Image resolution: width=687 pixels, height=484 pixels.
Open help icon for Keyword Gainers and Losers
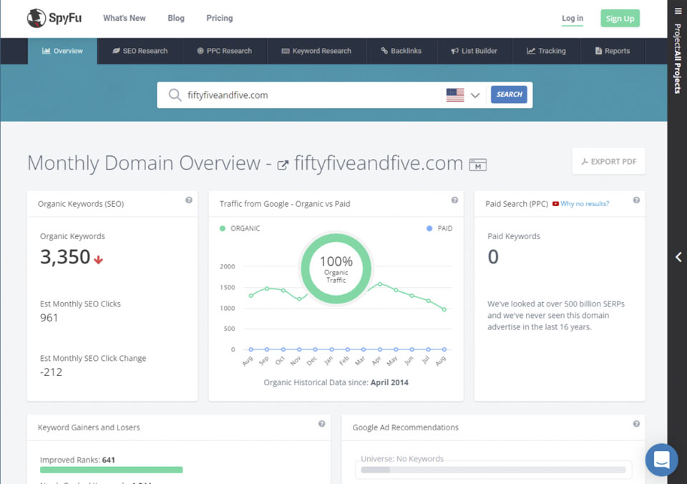click(x=321, y=424)
